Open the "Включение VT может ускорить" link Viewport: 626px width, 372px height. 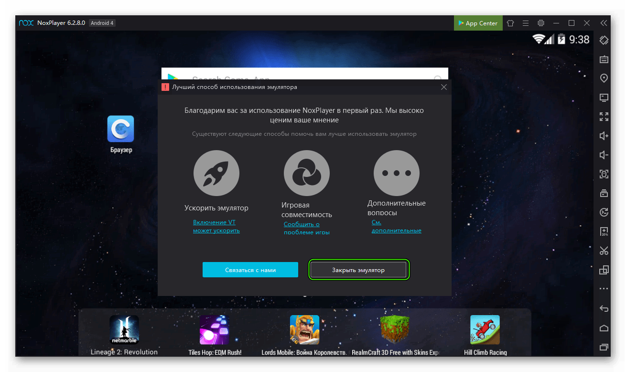click(x=216, y=226)
